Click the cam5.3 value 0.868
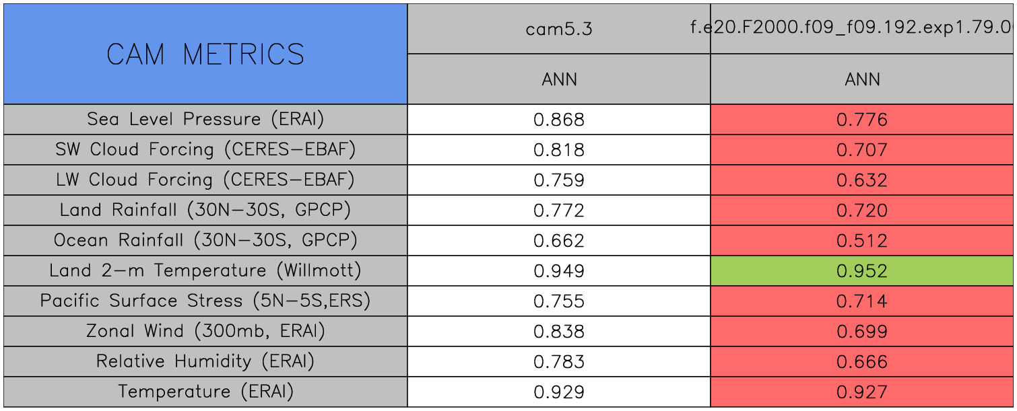Viewport: 1017px width, 411px height. [x=559, y=120]
